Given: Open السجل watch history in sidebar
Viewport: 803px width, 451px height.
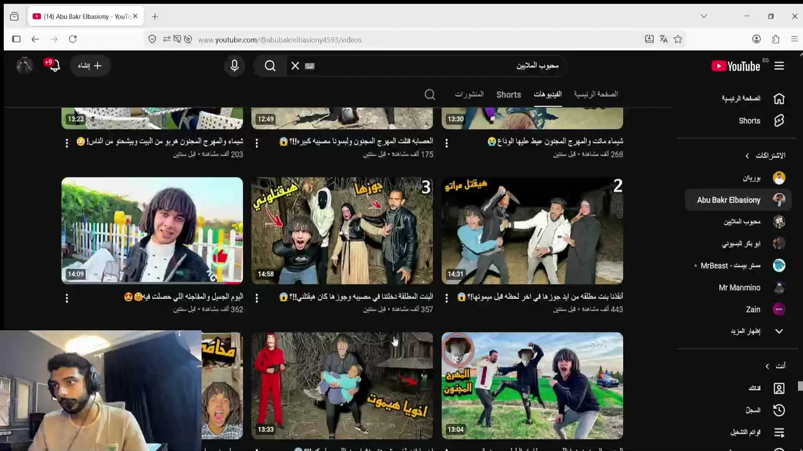Looking at the screenshot, I should pos(765,410).
